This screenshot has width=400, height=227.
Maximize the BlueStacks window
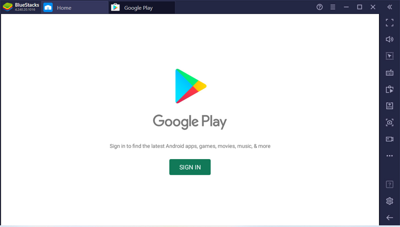pos(359,7)
